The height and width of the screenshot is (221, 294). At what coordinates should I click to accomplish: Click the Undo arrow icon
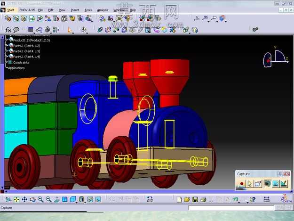[235, 199]
